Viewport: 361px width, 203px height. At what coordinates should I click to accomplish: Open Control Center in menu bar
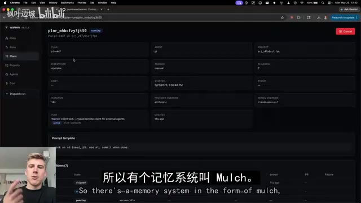pos(330,3)
